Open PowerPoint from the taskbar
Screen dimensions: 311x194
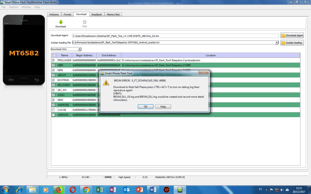tap(140, 190)
